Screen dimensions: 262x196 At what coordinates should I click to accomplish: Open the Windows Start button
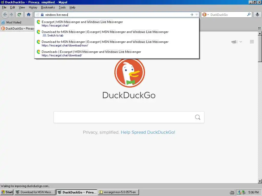click(7, 192)
